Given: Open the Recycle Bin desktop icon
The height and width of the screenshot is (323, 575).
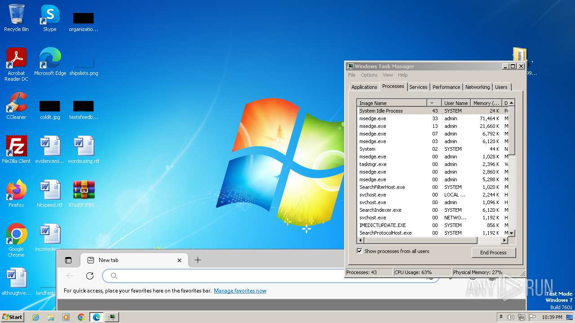Looking at the screenshot, I should pos(16,18).
